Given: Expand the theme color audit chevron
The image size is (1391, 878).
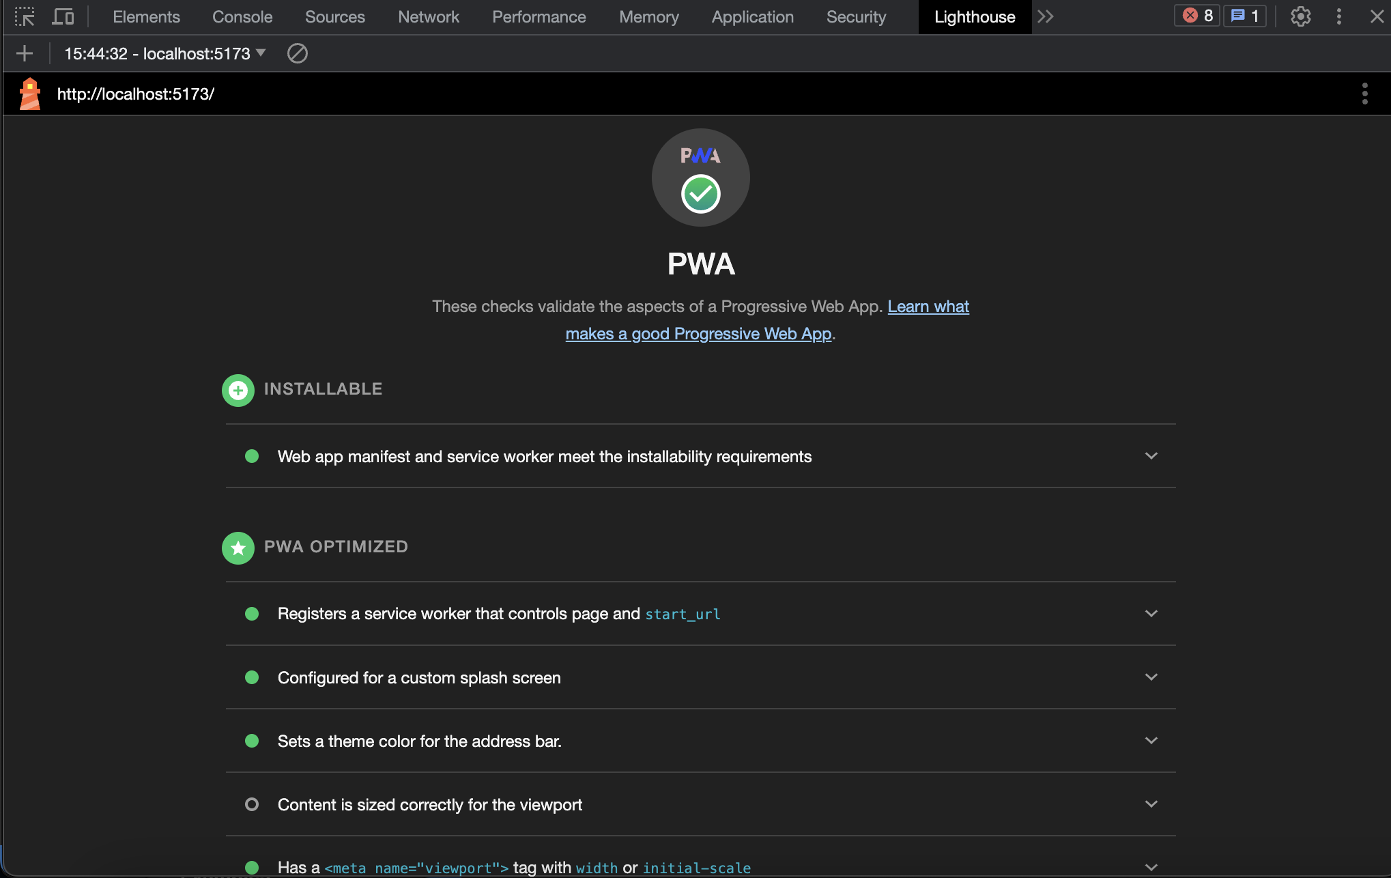Looking at the screenshot, I should pyautogui.click(x=1151, y=741).
